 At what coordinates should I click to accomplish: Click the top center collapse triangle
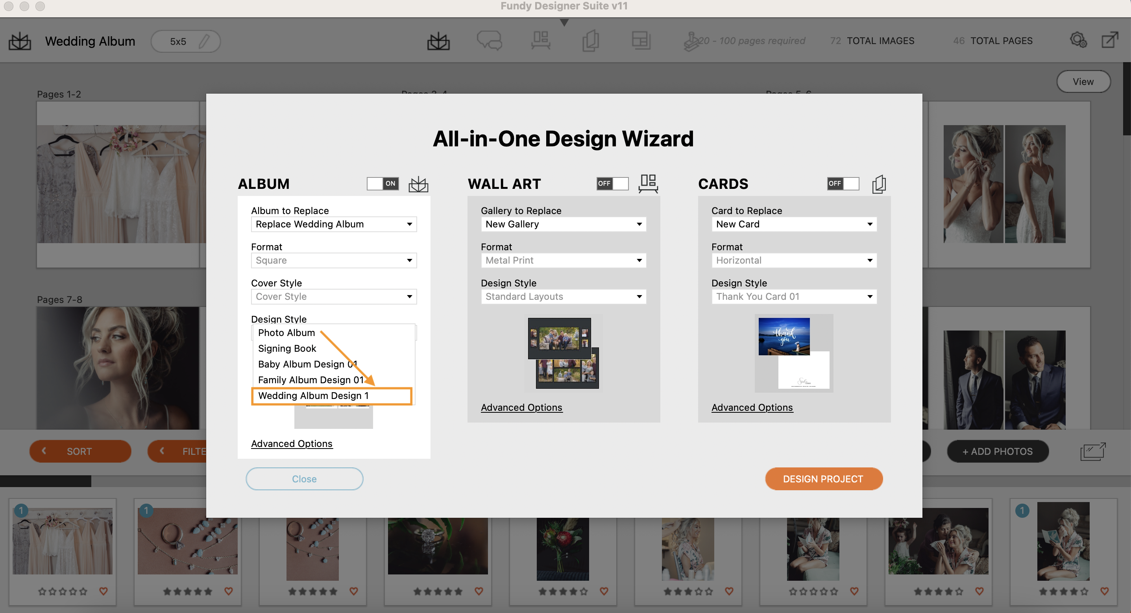click(x=564, y=22)
